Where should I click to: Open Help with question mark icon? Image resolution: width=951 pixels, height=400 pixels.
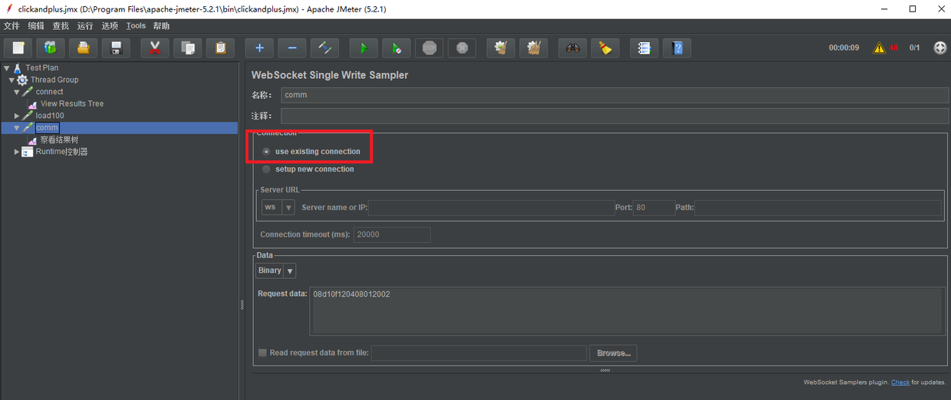coord(677,48)
